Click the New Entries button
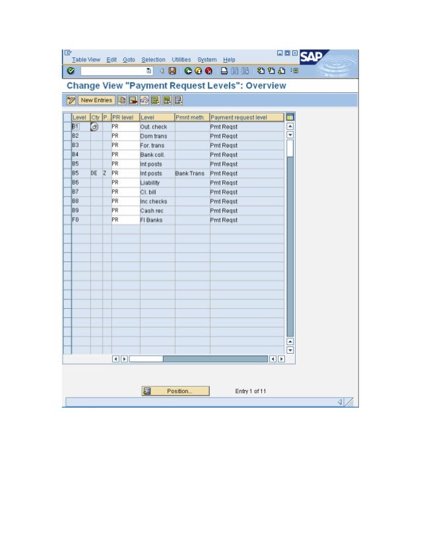Viewport: 421px width, 545px height. pos(96,100)
